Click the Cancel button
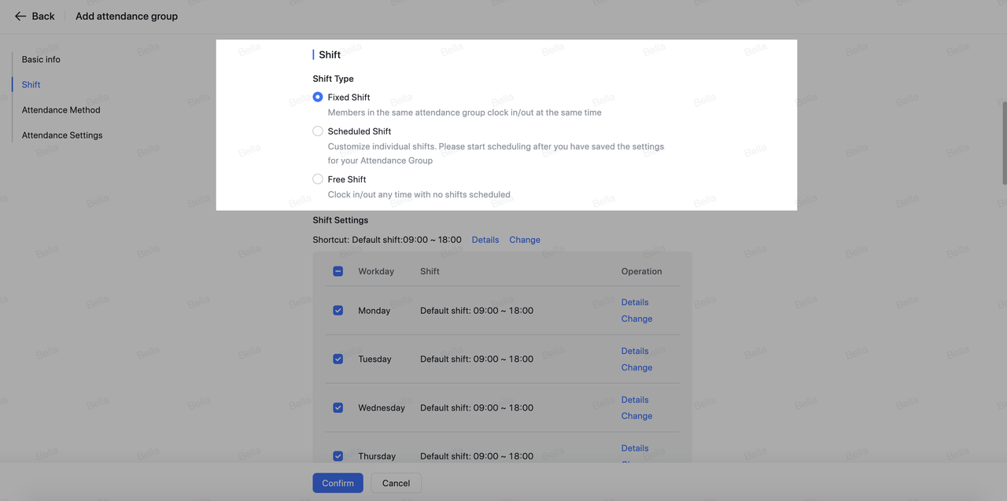The height and width of the screenshot is (501, 1007). point(396,483)
